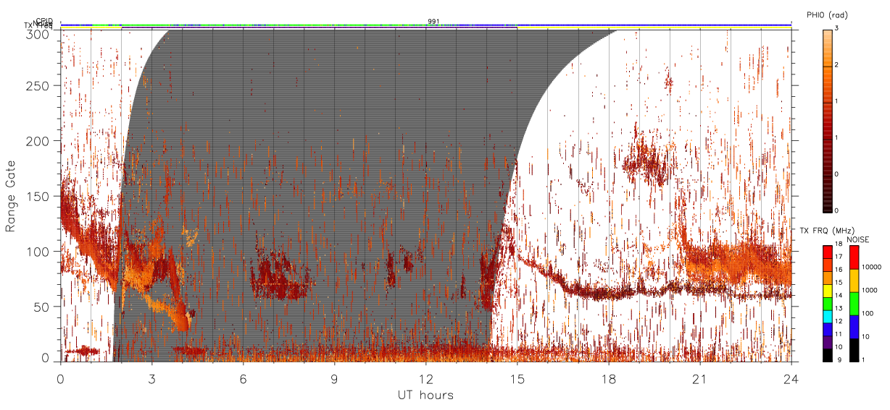Click the '250' tick on Range Gate axis
The width and height of the screenshot is (890, 410).
(x=37, y=86)
